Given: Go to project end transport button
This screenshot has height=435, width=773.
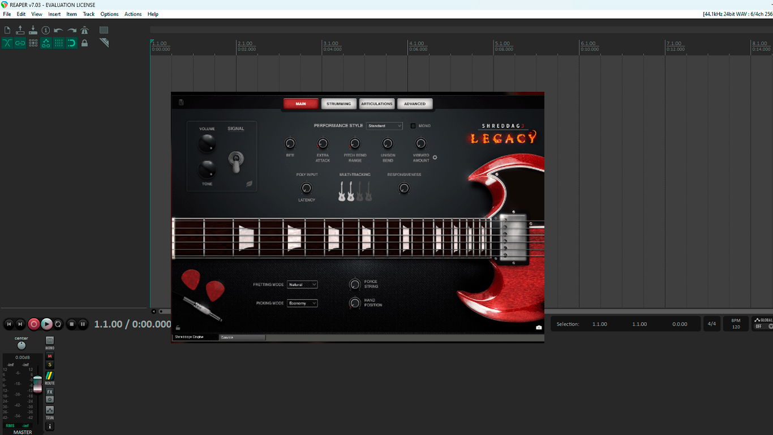Looking at the screenshot, I should (20, 324).
